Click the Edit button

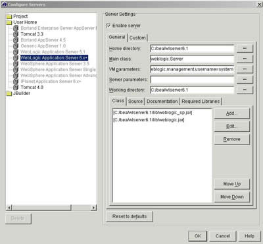(231, 127)
